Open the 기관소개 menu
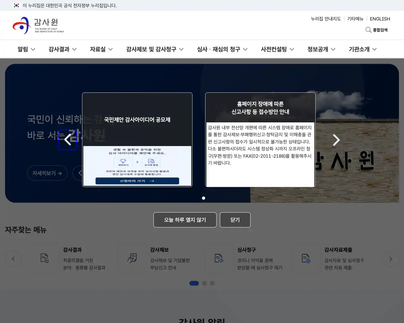Image resolution: width=404 pixels, height=323 pixels. pyautogui.click(x=363, y=49)
